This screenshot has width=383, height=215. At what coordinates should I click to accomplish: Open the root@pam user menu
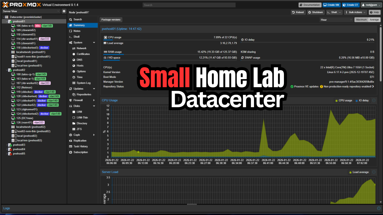(x=371, y=5)
